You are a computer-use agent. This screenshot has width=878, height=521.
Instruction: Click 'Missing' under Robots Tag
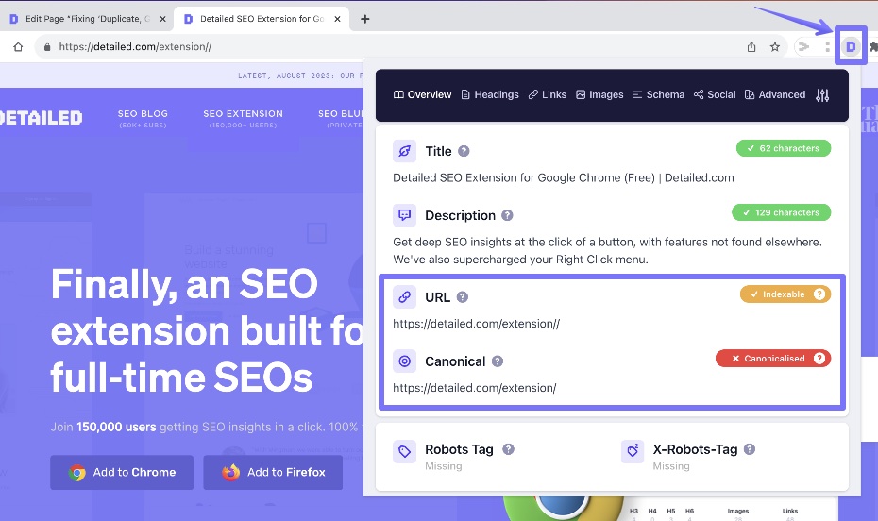(x=444, y=466)
